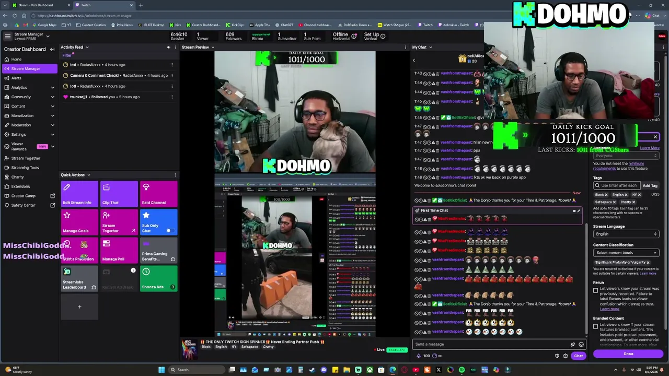Collapse the chat panel arrow

413,60
